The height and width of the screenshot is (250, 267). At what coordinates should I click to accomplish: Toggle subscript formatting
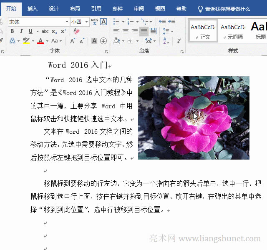[x=55, y=31]
